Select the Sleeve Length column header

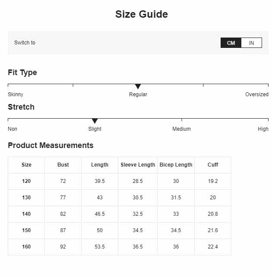138,165
